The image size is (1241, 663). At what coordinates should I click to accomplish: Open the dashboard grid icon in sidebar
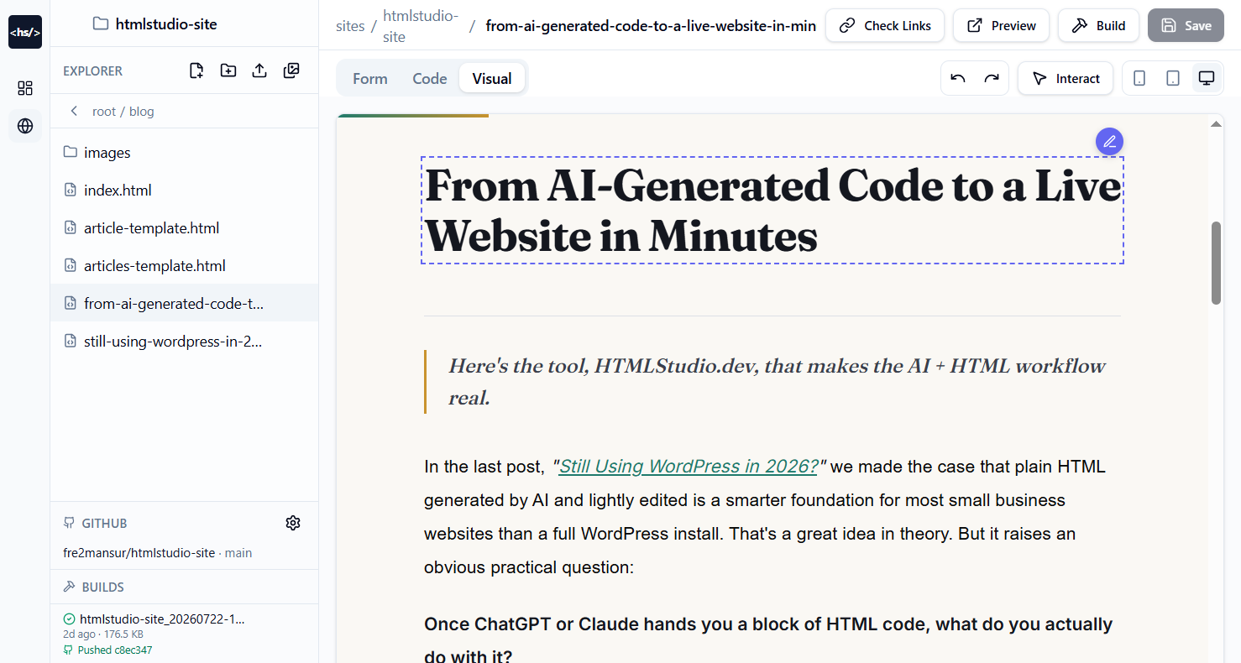click(25, 88)
